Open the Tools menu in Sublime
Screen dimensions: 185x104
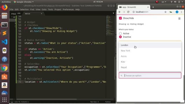tap(50, 10)
